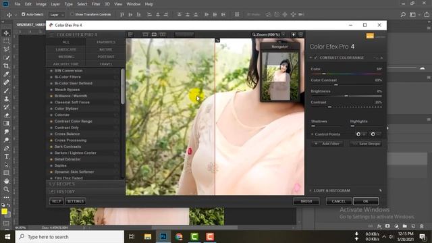Viewport: 432px width, 243px height.
Task: Select the Clone Stamp tool
Action: point(6,99)
